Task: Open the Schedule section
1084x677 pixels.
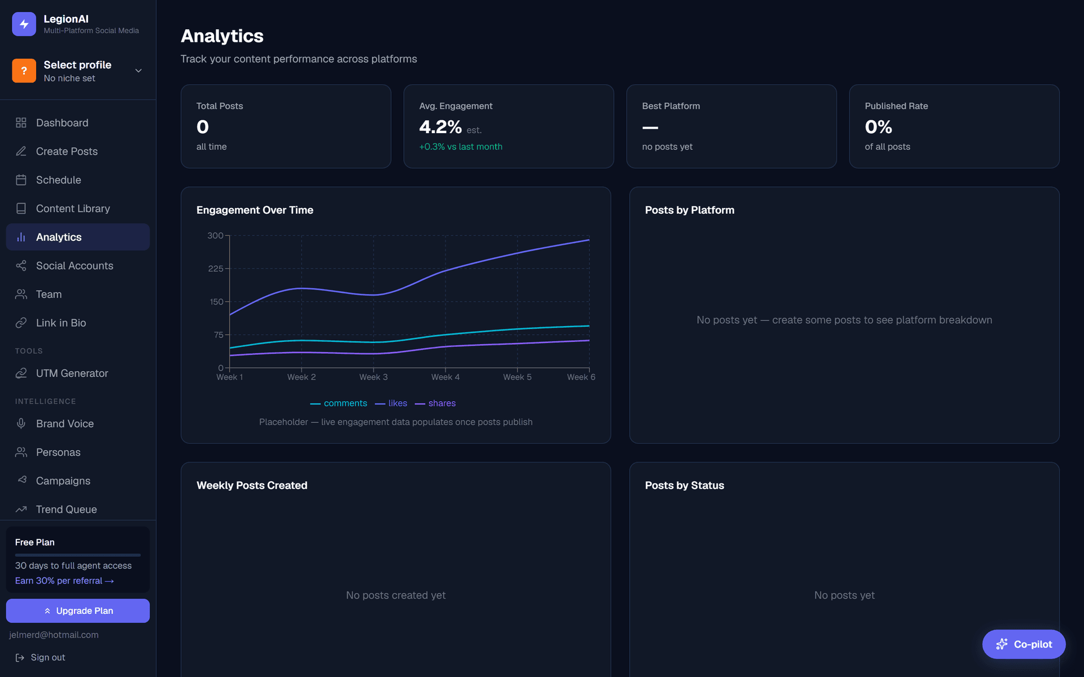Action: click(x=78, y=180)
